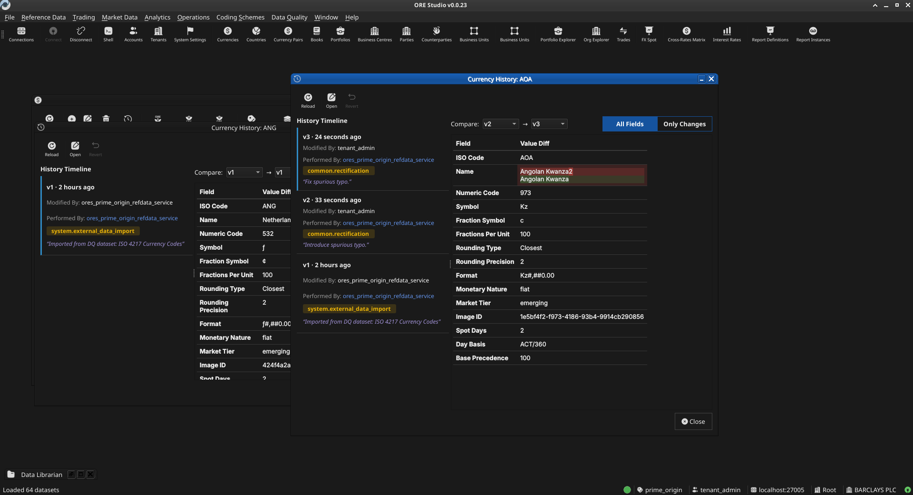Click the Disconnect toolbar icon

pyautogui.click(x=81, y=34)
